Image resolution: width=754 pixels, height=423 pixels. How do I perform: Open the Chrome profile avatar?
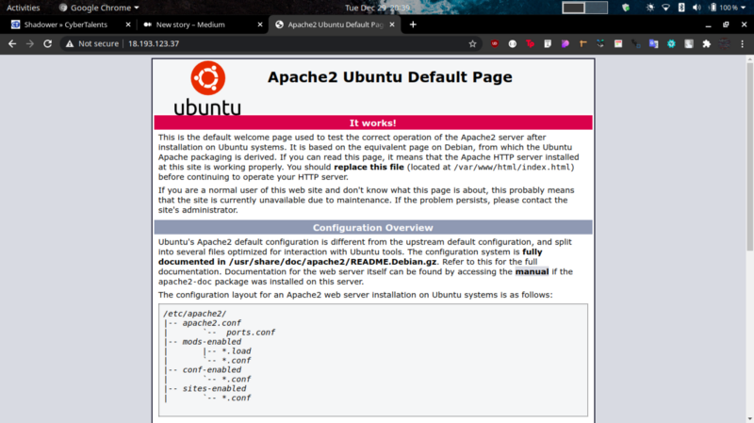tap(724, 43)
